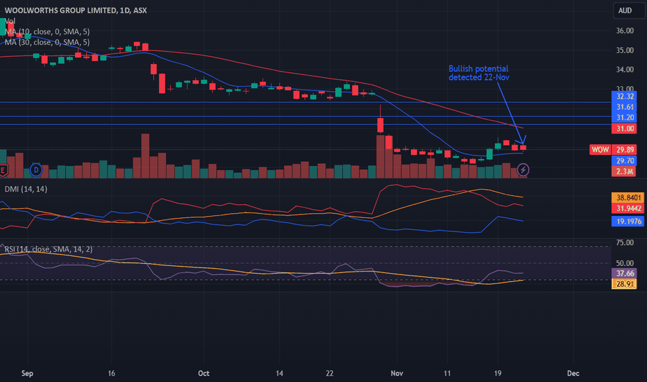Select the RSI 14 close SMA legend
Screen dimensions: 647x382
coord(49,249)
